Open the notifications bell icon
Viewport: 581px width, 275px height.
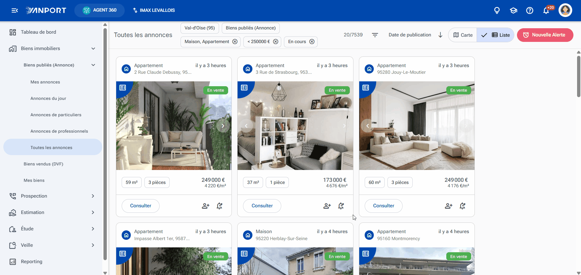(546, 11)
